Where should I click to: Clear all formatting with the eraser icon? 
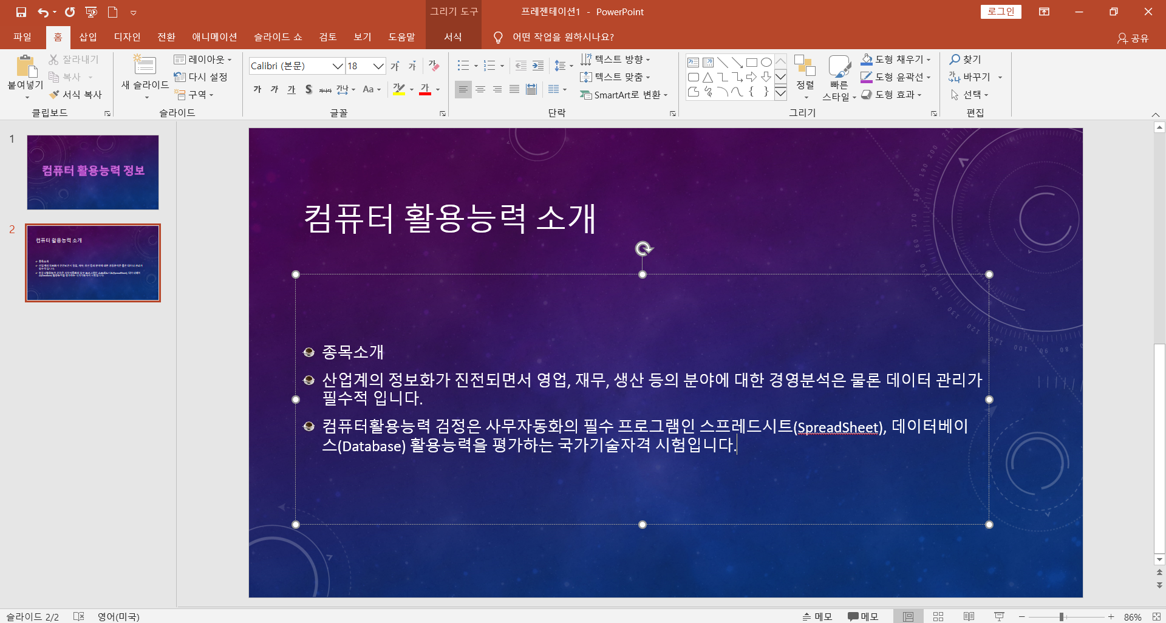(x=434, y=66)
